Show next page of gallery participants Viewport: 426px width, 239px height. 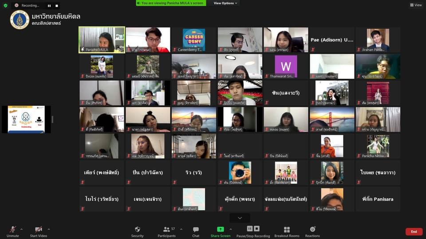tap(240, 218)
